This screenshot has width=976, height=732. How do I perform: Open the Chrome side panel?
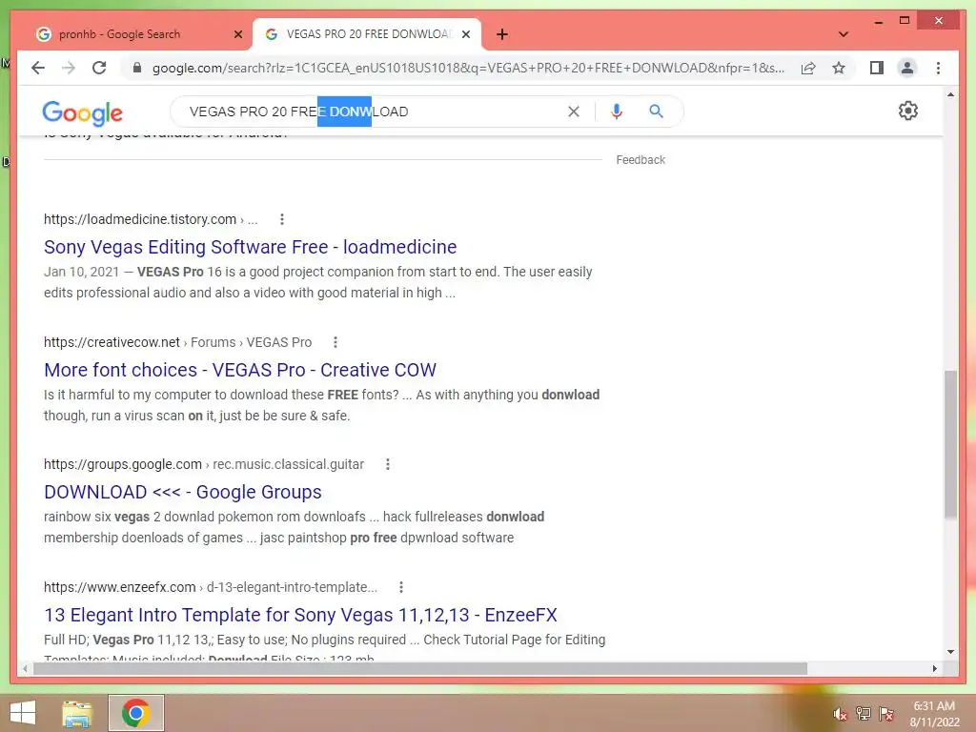click(x=877, y=68)
